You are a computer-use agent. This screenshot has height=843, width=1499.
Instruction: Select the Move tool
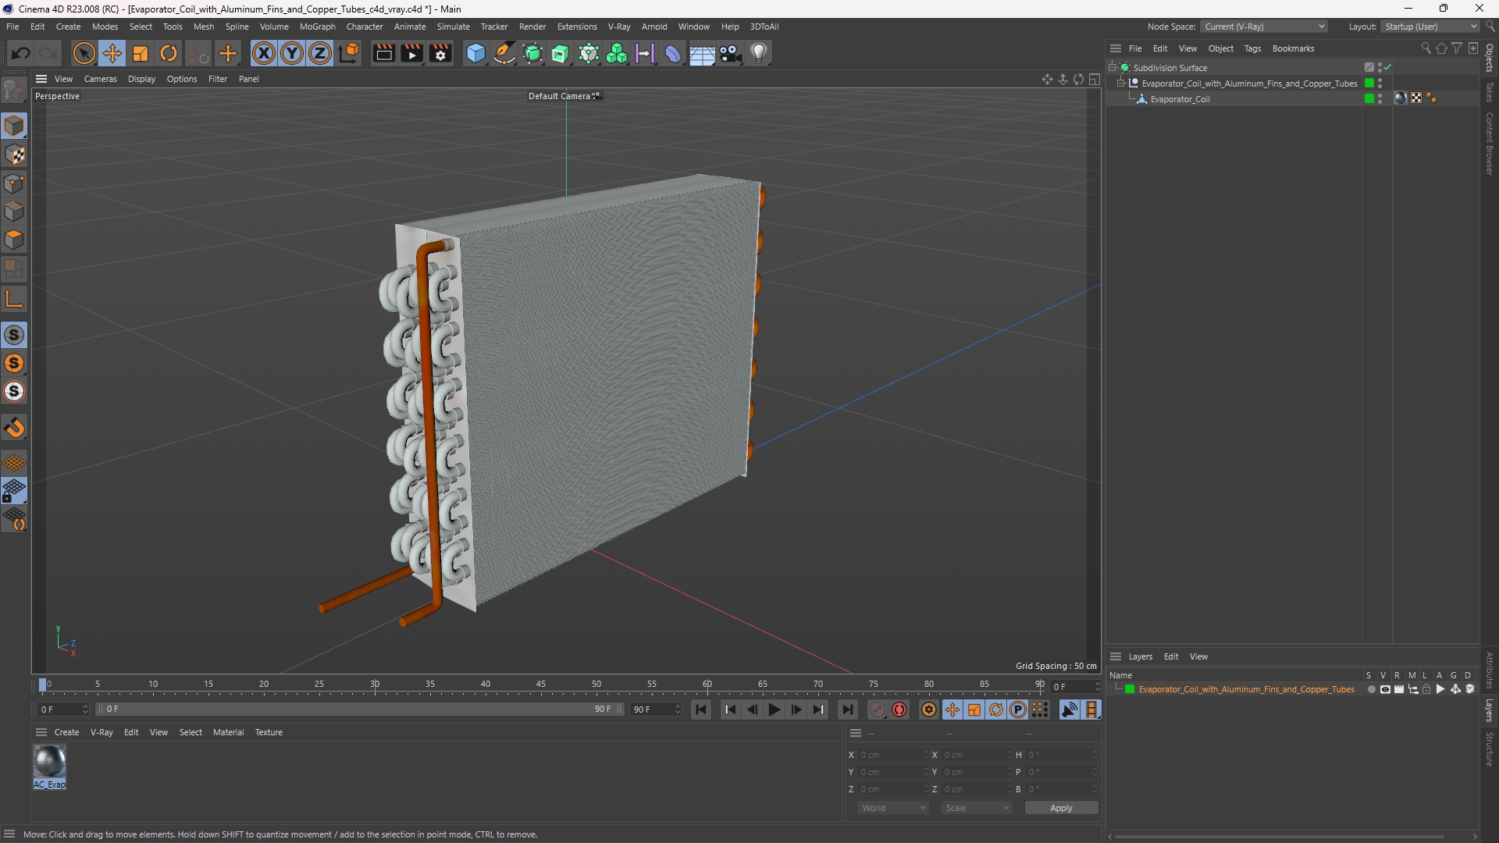pyautogui.click(x=112, y=53)
